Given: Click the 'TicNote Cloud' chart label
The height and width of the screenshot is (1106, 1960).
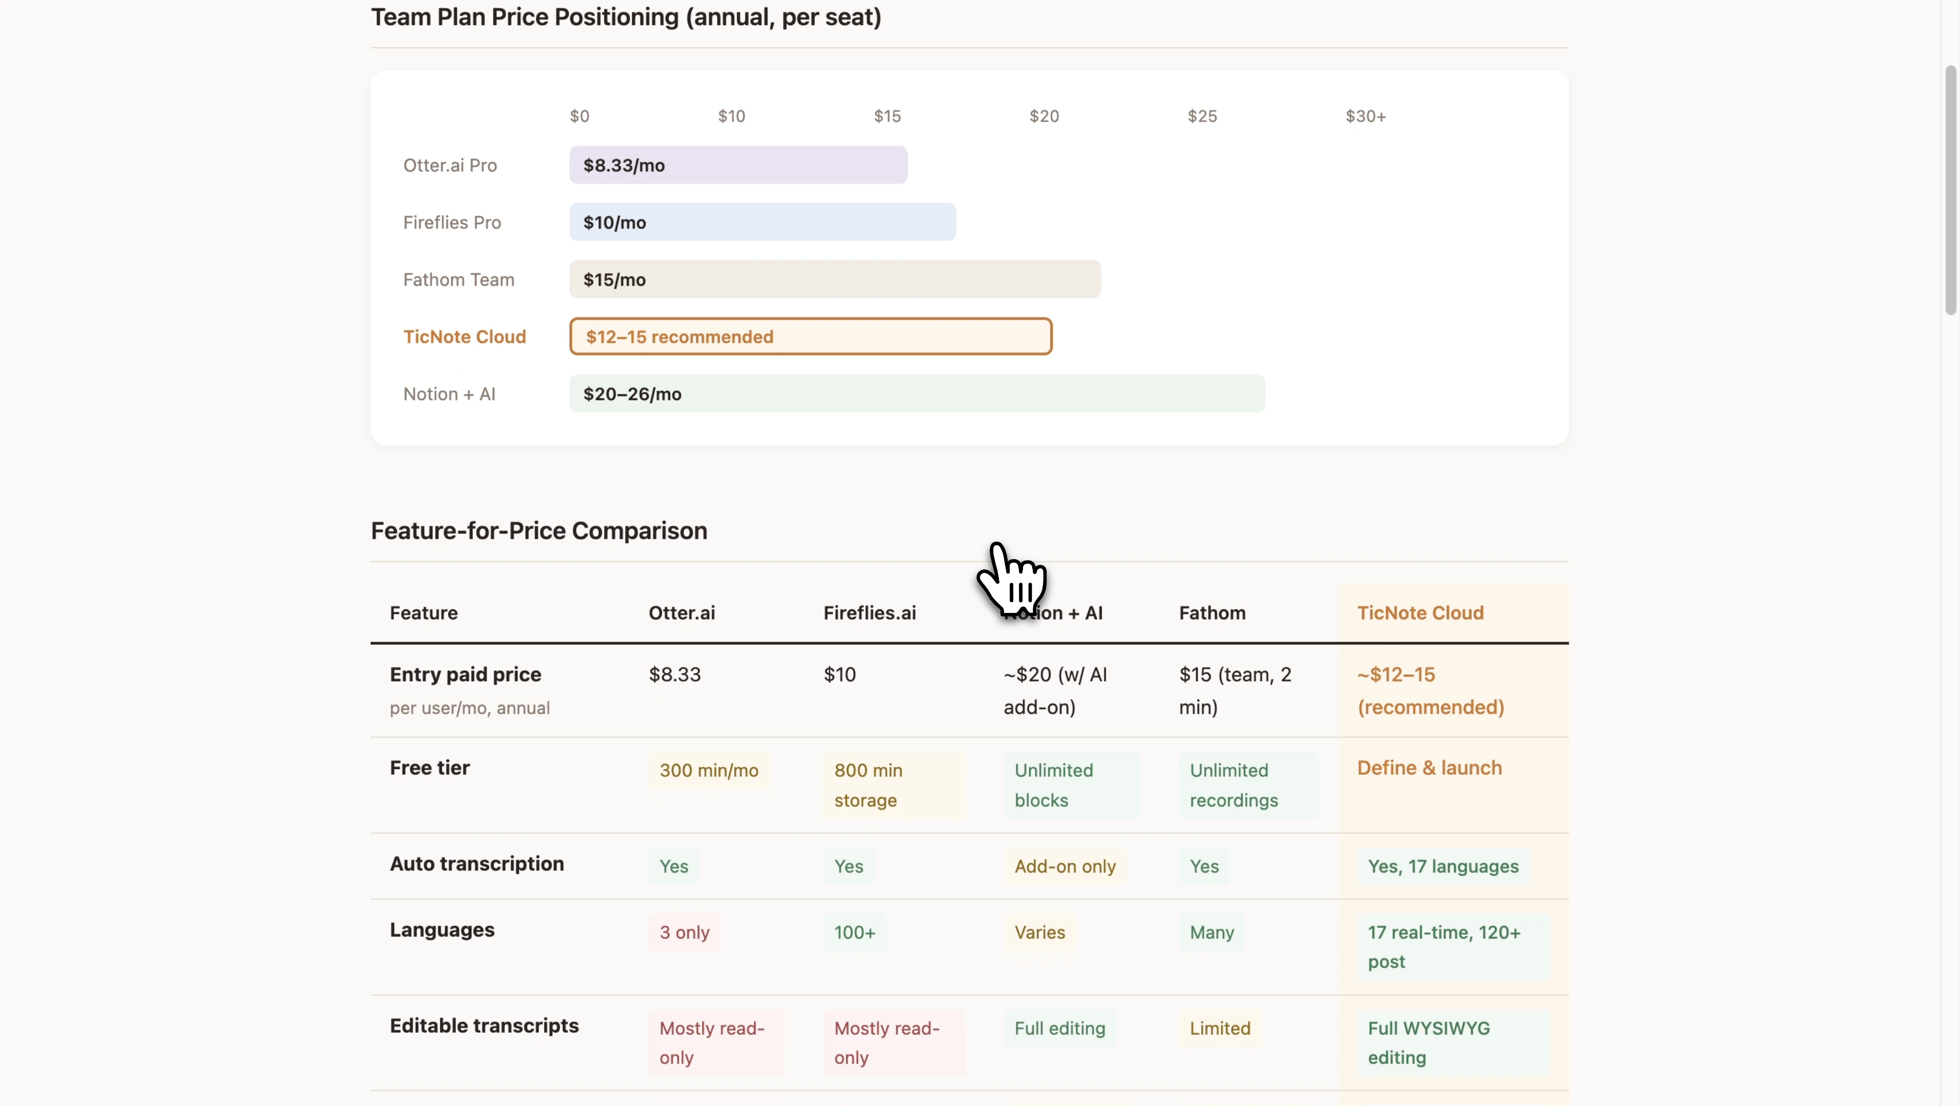Looking at the screenshot, I should tap(464, 336).
